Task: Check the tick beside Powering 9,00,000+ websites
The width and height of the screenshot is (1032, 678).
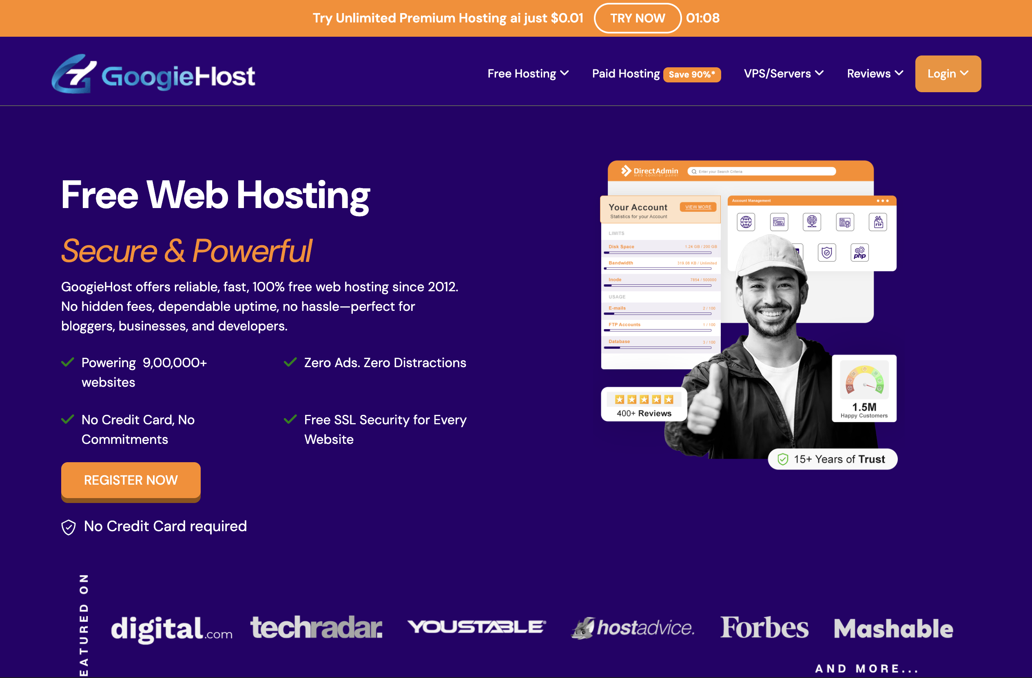Action: pyautogui.click(x=68, y=362)
